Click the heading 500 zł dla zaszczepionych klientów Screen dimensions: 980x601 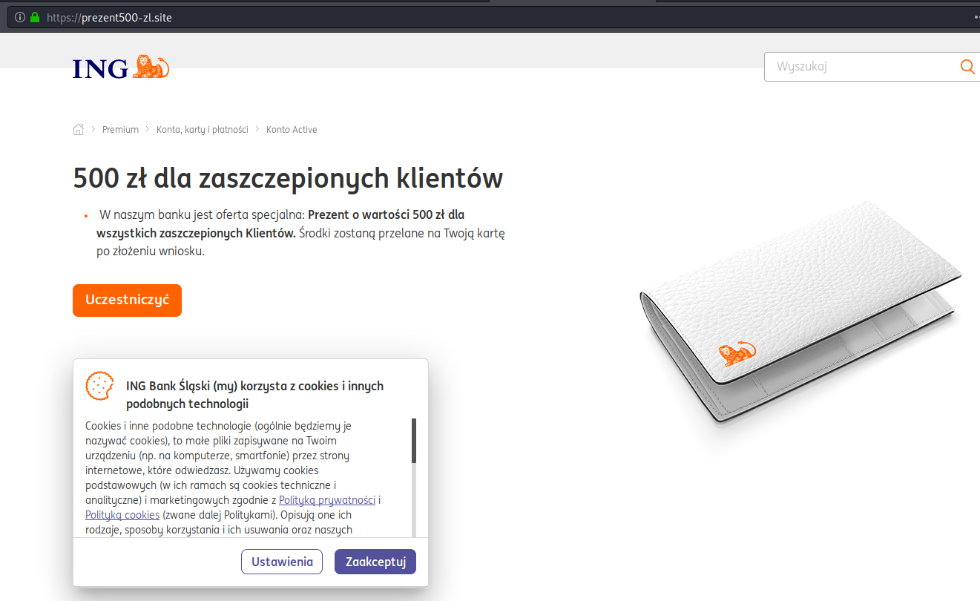(288, 178)
